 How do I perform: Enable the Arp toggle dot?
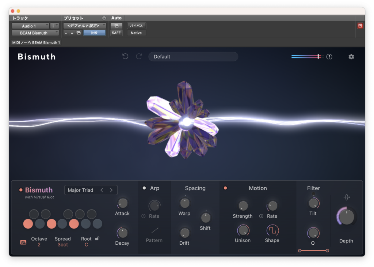click(144, 188)
